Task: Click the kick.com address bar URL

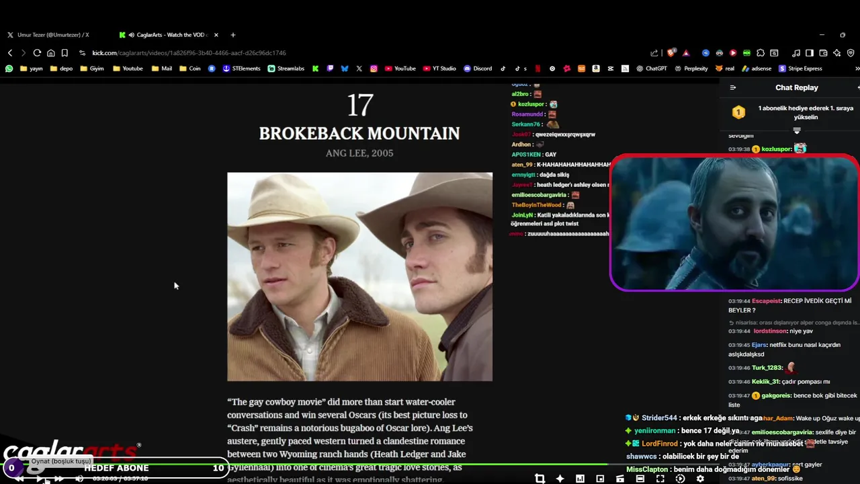Action: (189, 53)
